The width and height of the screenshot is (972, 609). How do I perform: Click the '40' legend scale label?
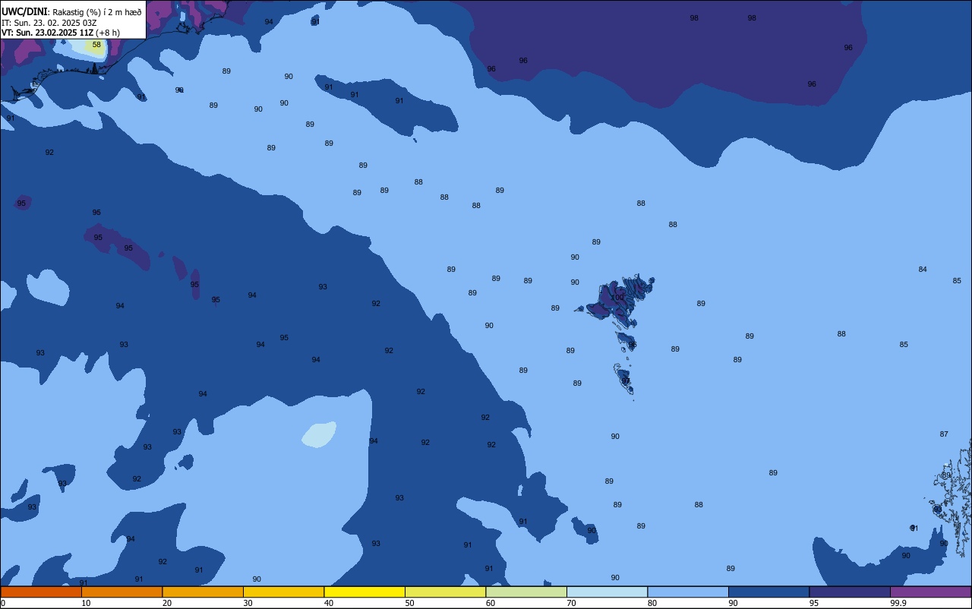point(329,603)
